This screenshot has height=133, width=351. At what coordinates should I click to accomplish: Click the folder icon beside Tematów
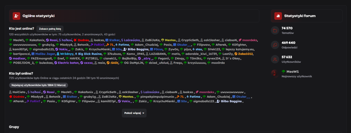275,30
